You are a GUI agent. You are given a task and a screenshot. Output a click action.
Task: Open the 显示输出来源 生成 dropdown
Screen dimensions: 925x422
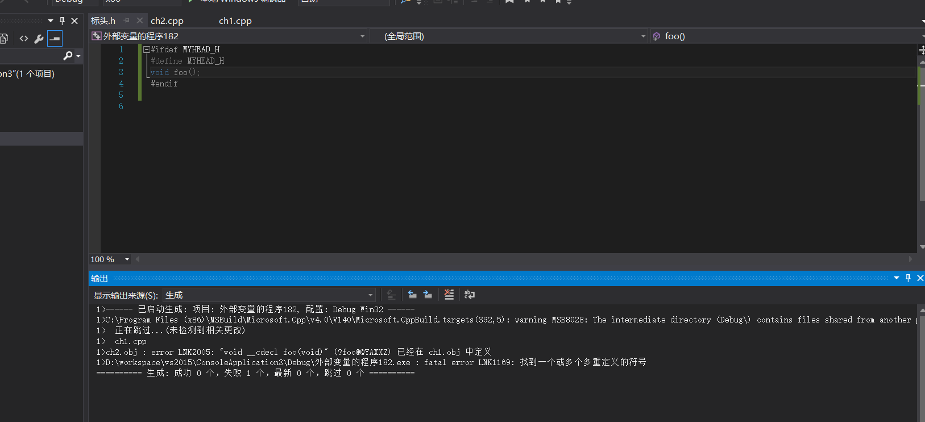(269, 295)
